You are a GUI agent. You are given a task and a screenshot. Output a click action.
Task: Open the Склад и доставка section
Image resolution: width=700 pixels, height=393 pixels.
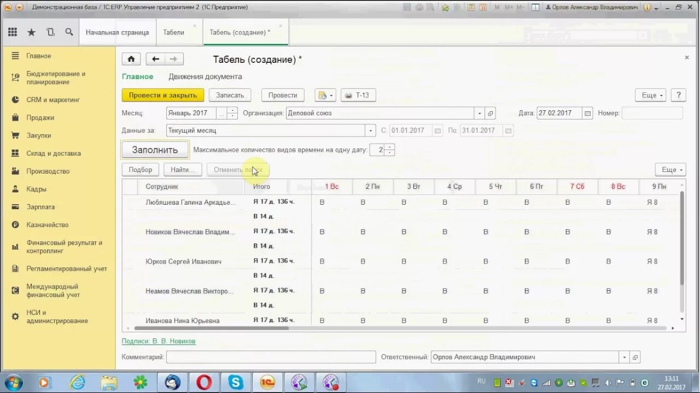[x=54, y=153]
